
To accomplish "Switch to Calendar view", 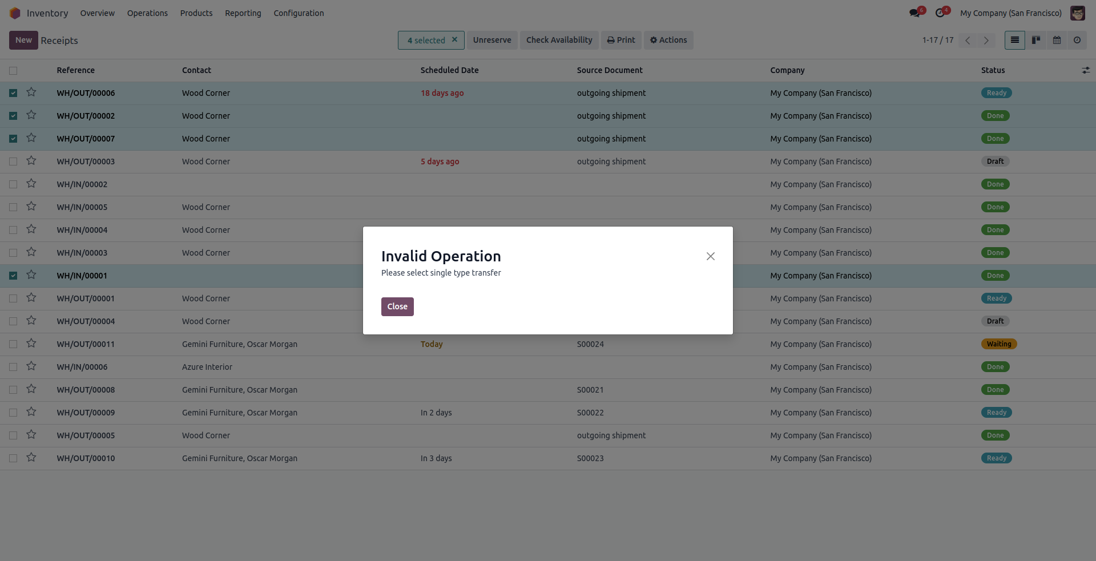I will coord(1057,40).
